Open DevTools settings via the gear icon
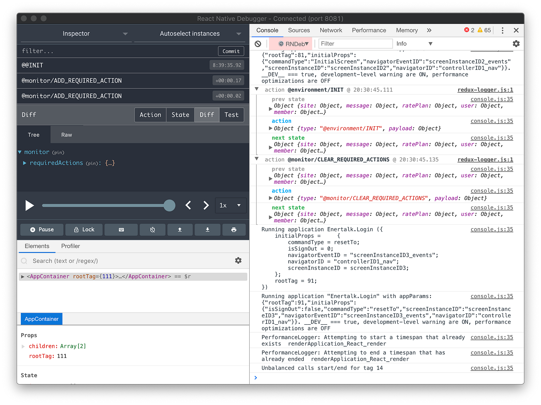 (x=516, y=44)
